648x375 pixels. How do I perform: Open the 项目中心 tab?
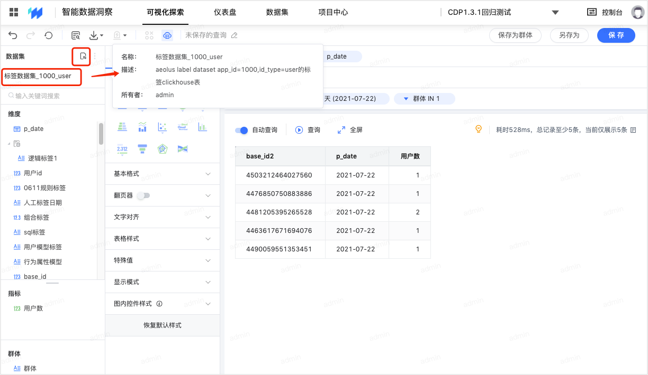tap(333, 12)
